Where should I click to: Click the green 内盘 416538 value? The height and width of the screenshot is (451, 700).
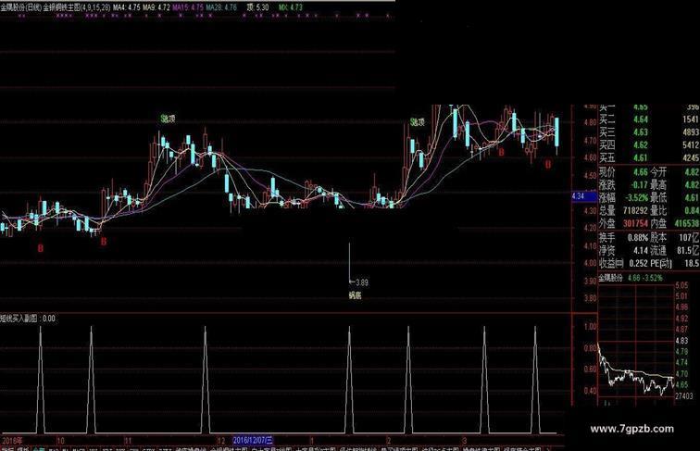click(687, 223)
